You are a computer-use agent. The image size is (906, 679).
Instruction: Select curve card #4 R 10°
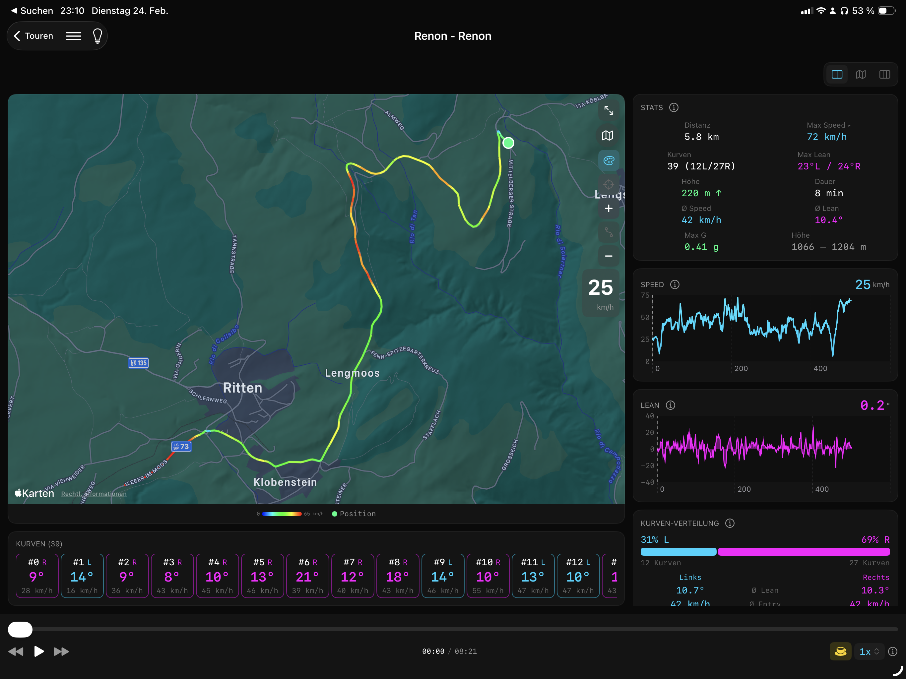click(217, 576)
